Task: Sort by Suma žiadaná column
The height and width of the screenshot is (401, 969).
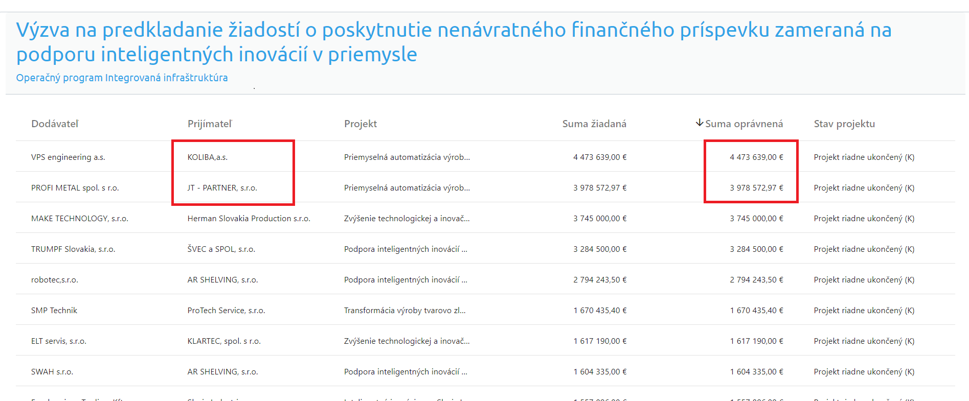Action: (594, 124)
